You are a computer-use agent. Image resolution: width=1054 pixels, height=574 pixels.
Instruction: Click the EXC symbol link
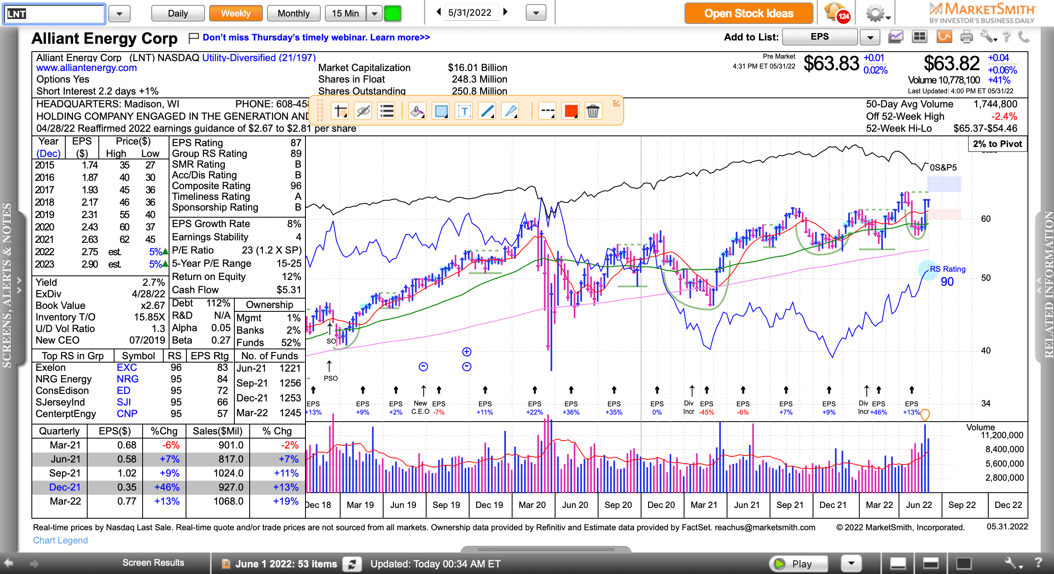pos(126,368)
